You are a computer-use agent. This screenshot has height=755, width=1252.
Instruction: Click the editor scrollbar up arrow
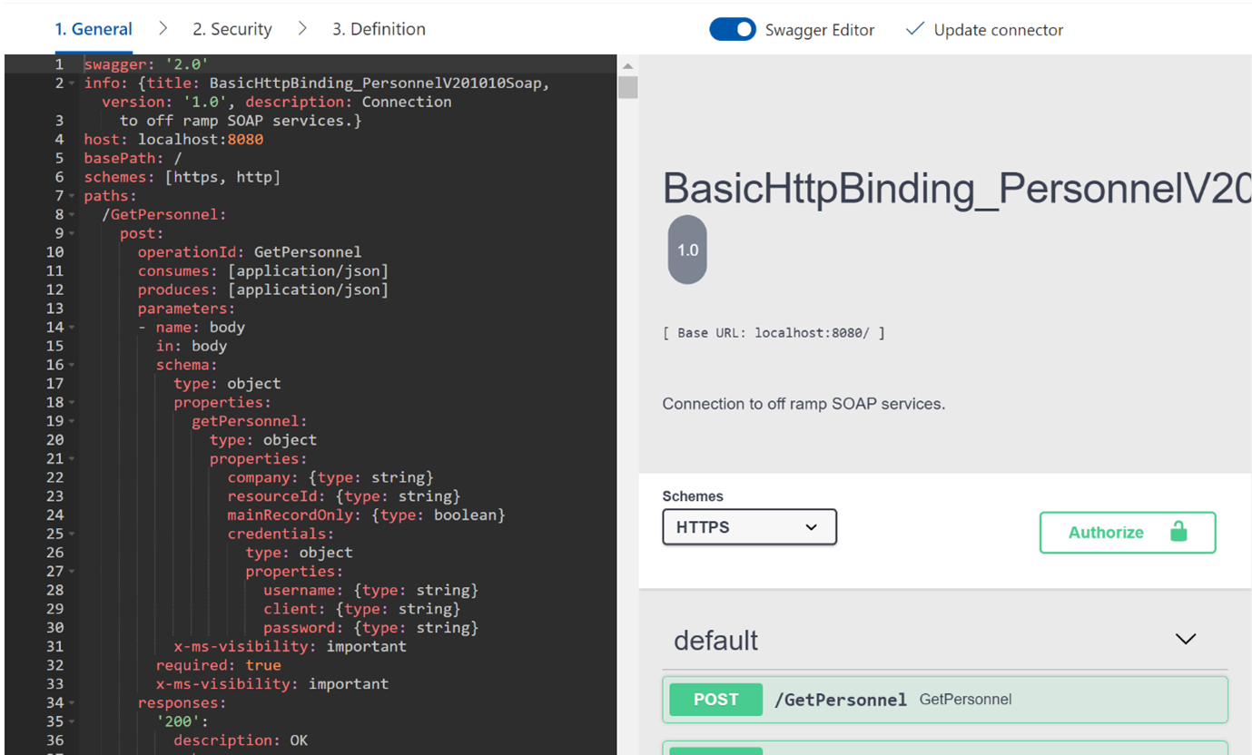[x=627, y=66]
